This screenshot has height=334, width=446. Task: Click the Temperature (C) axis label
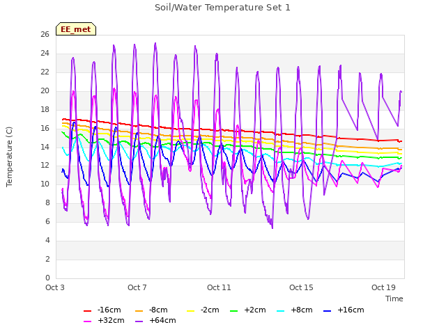click(9, 157)
